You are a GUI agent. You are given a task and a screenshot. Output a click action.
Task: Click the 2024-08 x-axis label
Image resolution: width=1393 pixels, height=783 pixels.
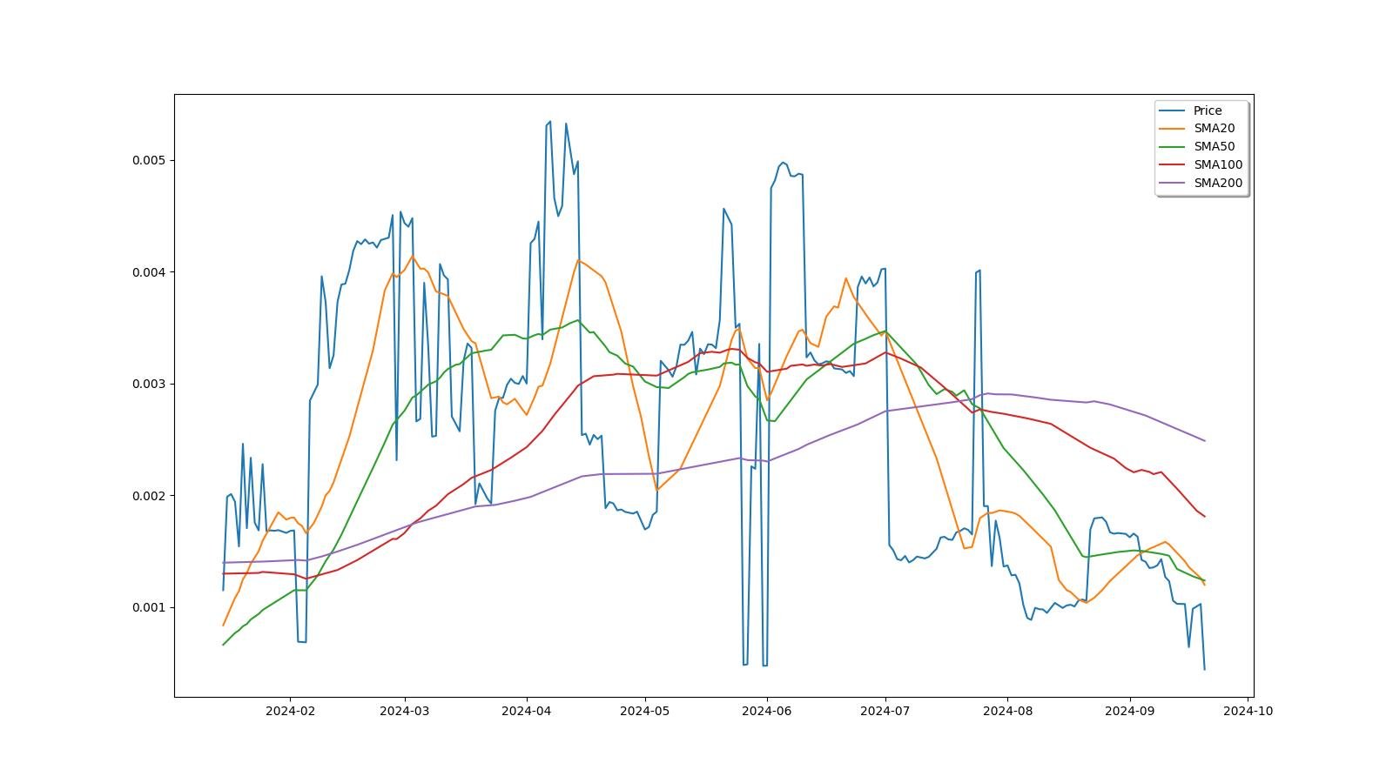pos(1007,711)
